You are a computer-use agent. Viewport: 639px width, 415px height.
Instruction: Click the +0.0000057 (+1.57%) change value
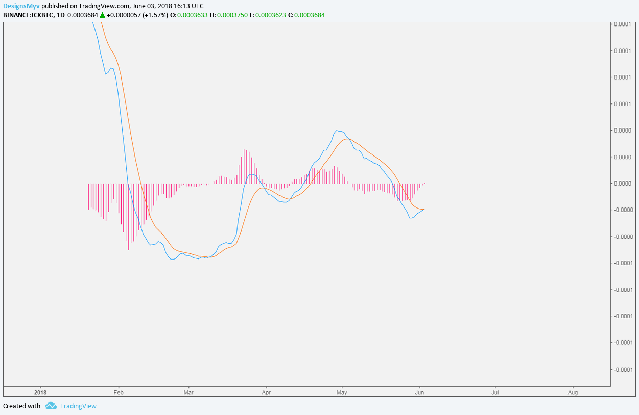[137, 15]
